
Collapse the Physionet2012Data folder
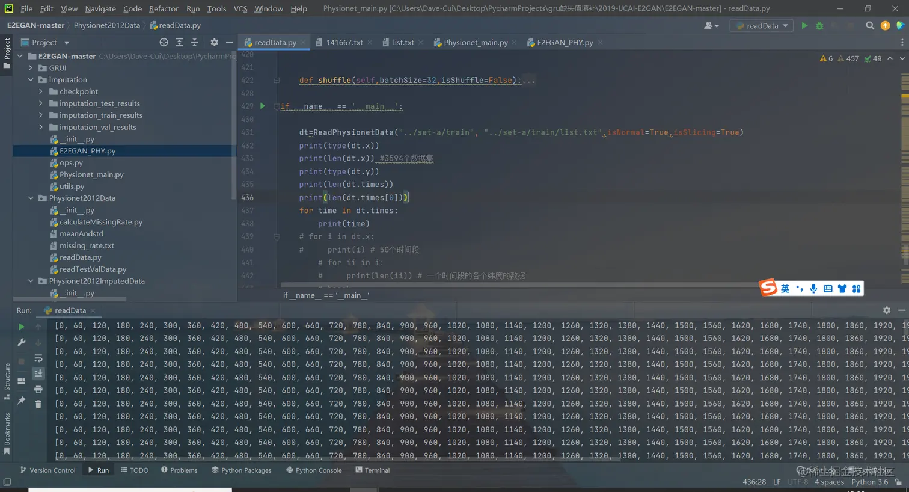pos(31,198)
